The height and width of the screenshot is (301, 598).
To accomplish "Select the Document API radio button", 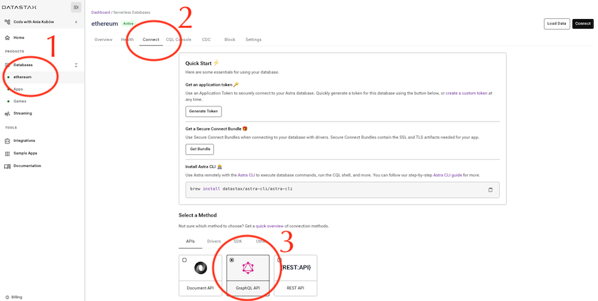I will [184, 260].
